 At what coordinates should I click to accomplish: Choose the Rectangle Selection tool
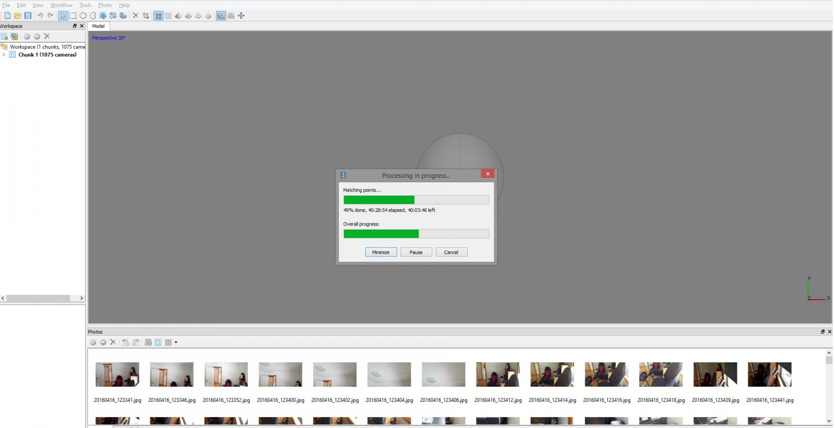click(73, 16)
